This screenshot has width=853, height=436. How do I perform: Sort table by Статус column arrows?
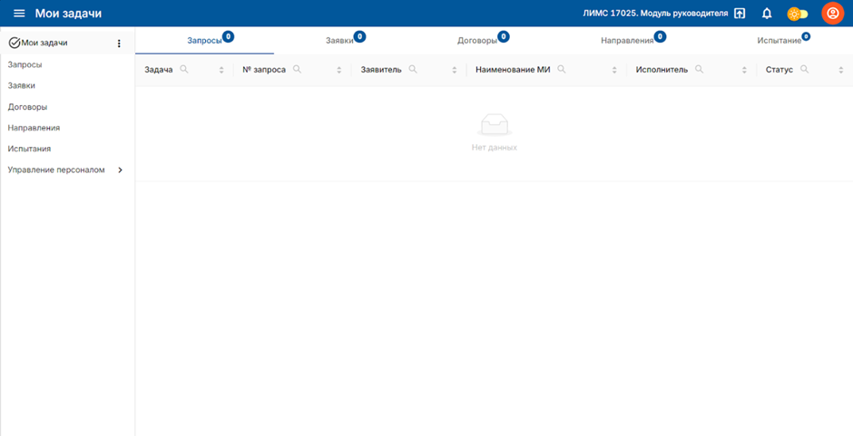[840, 70]
